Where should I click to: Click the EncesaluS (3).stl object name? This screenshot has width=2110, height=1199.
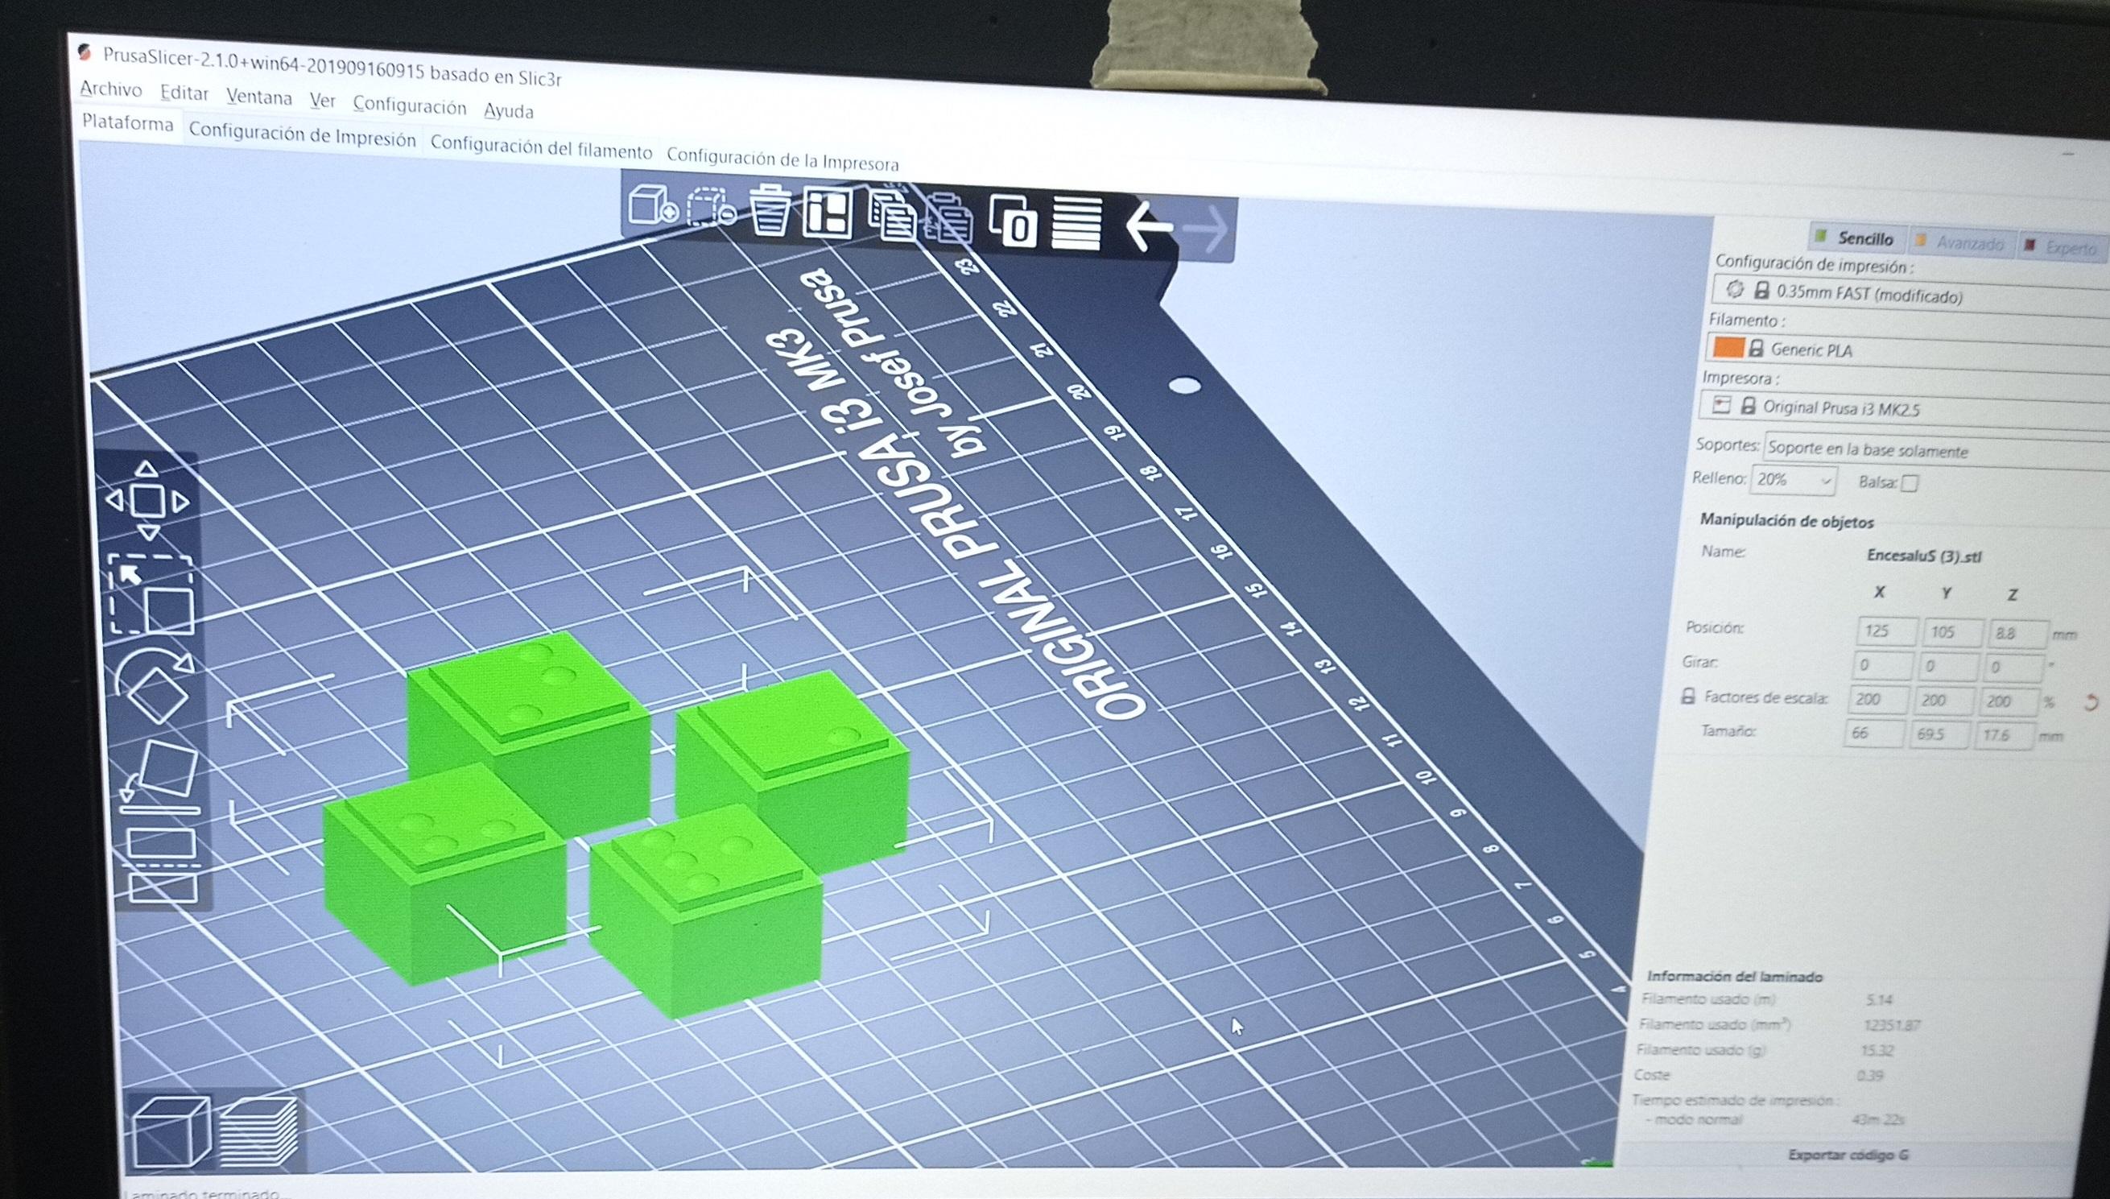coord(1923,556)
